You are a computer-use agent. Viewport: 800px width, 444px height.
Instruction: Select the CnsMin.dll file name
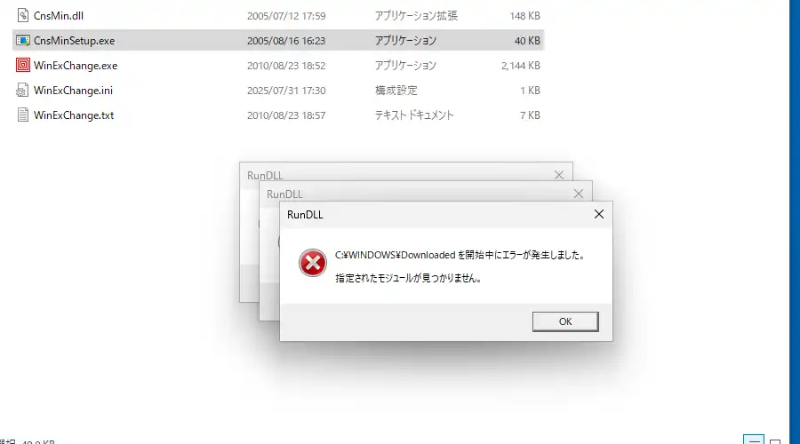click(59, 16)
